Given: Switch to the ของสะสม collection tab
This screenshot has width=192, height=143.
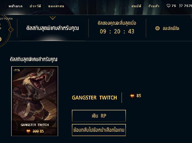Looking at the screenshot, I should tap(56, 6).
